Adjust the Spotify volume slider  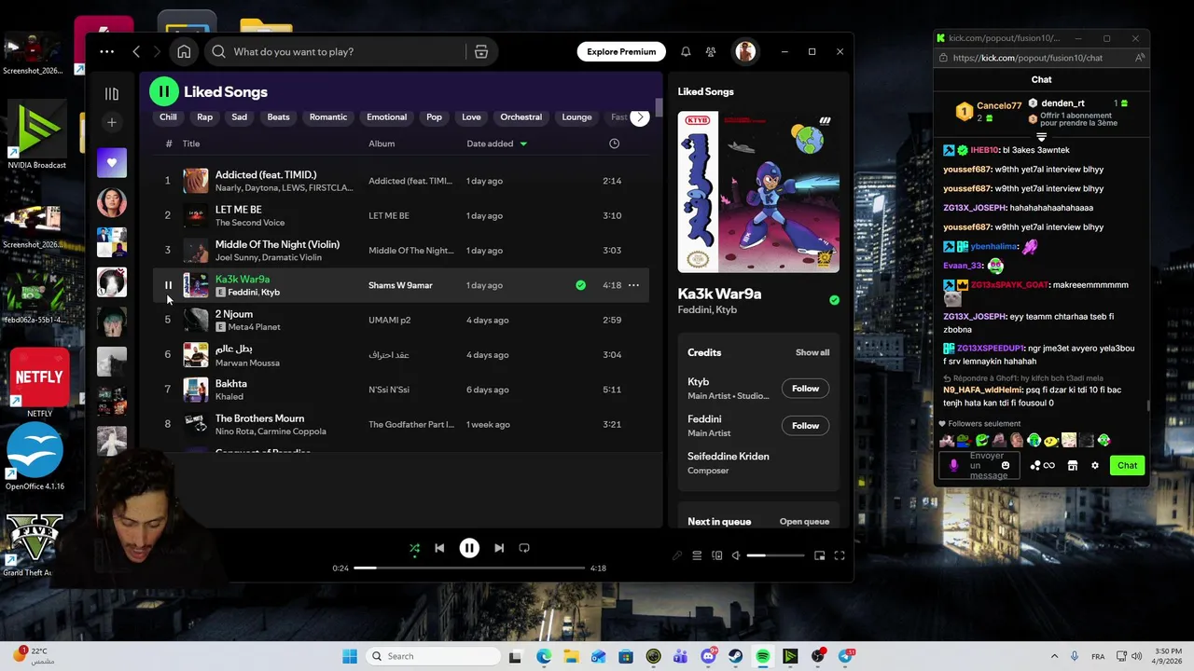pyautogui.click(x=775, y=555)
